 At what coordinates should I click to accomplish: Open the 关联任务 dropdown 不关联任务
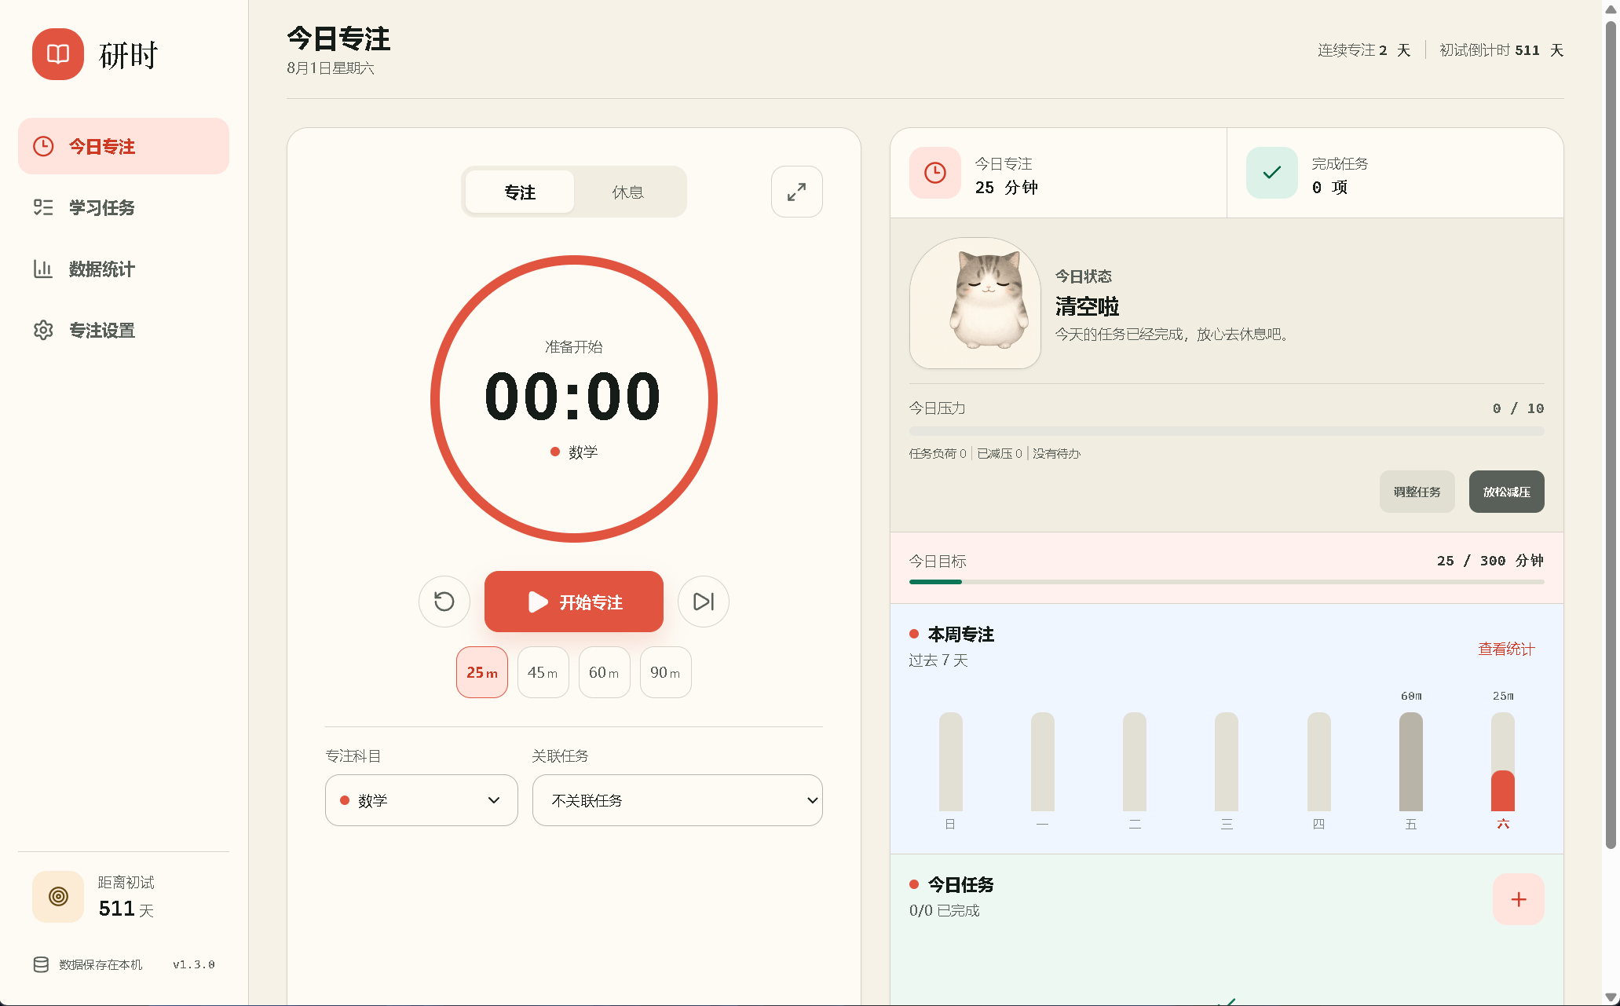(678, 800)
